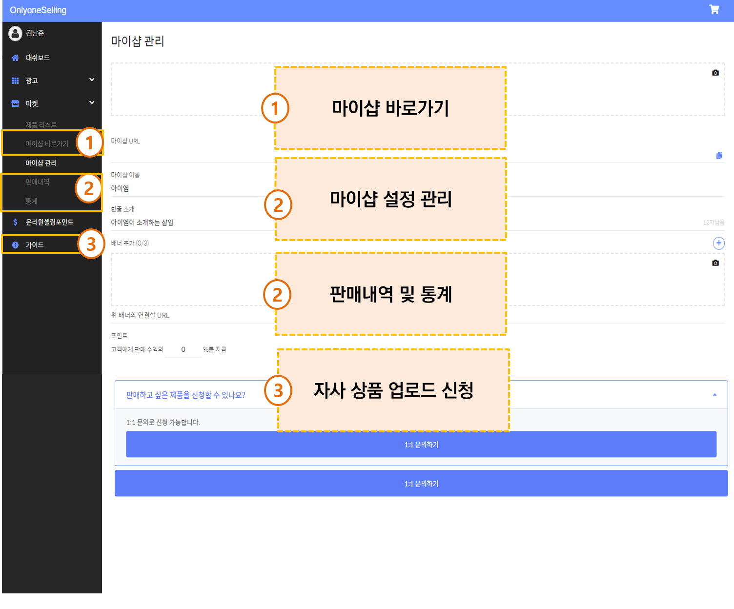Click the top shop image camera icon
The image size is (734, 609).
(x=715, y=73)
